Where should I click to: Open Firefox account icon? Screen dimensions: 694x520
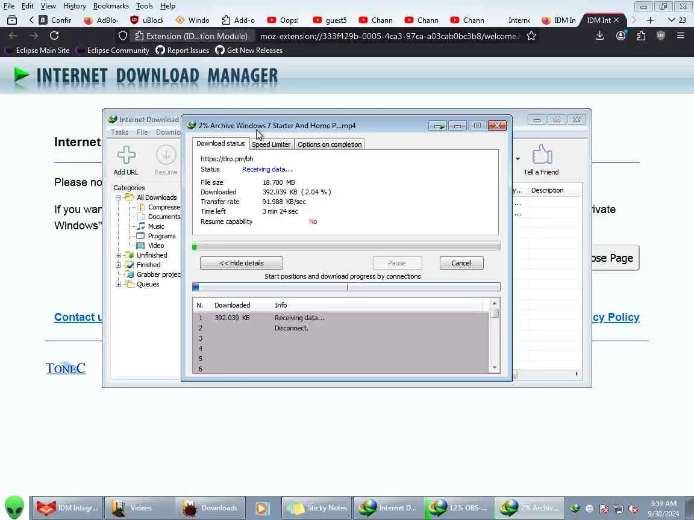[x=621, y=36]
